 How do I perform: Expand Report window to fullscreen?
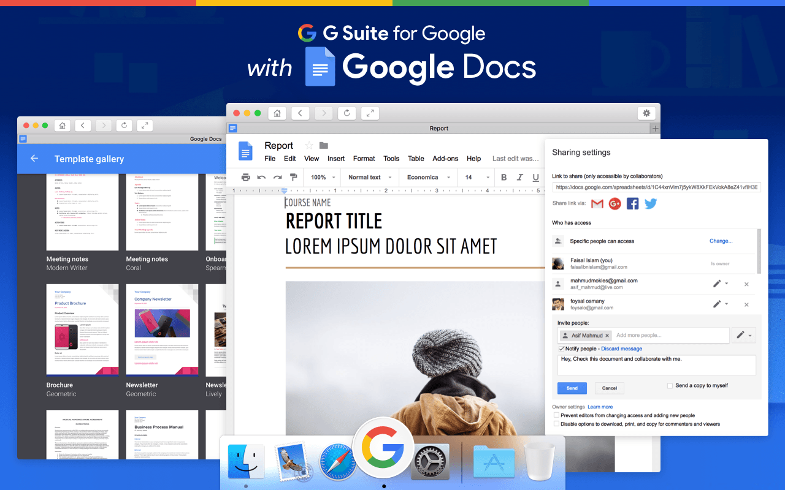pos(370,113)
